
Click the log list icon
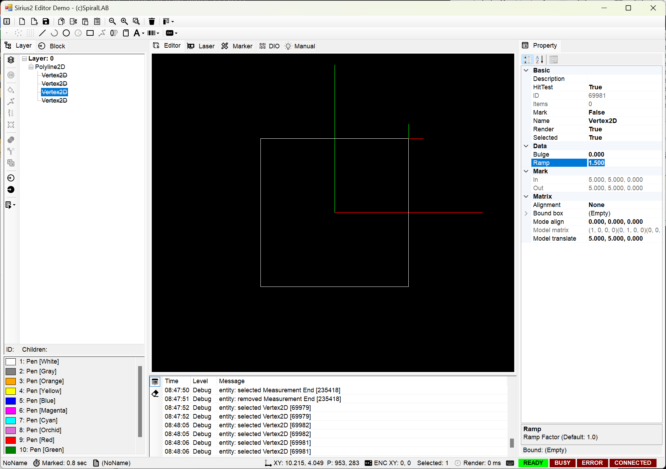pyautogui.click(x=155, y=382)
